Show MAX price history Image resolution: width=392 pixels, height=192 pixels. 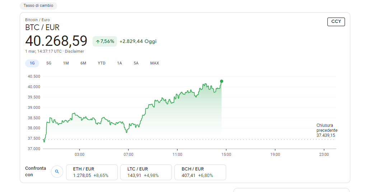pyautogui.click(x=154, y=63)
